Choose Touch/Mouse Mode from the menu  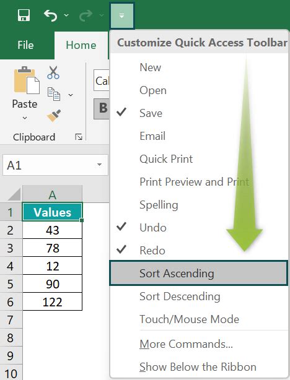(199, 319)
